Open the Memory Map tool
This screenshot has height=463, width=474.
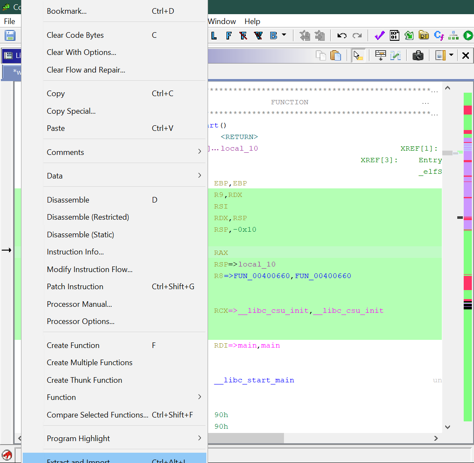tap(394, 35)
